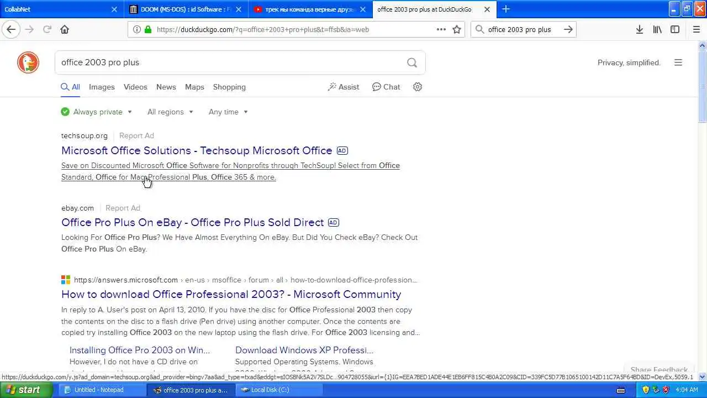Bookmark this page with the star icon
This screenshot has width=707, height=398.
tap(457, 29)
